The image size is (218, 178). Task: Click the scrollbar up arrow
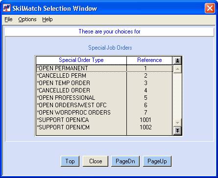(177, 69)
